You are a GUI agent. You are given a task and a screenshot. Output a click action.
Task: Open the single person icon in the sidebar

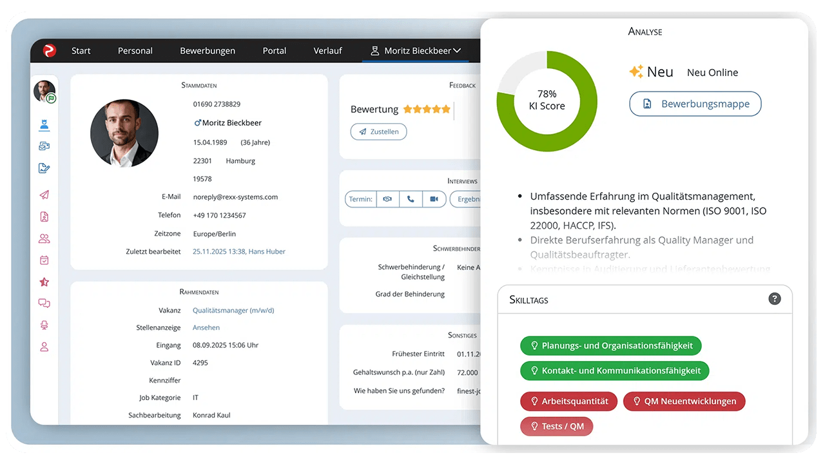tap(44, 347)
